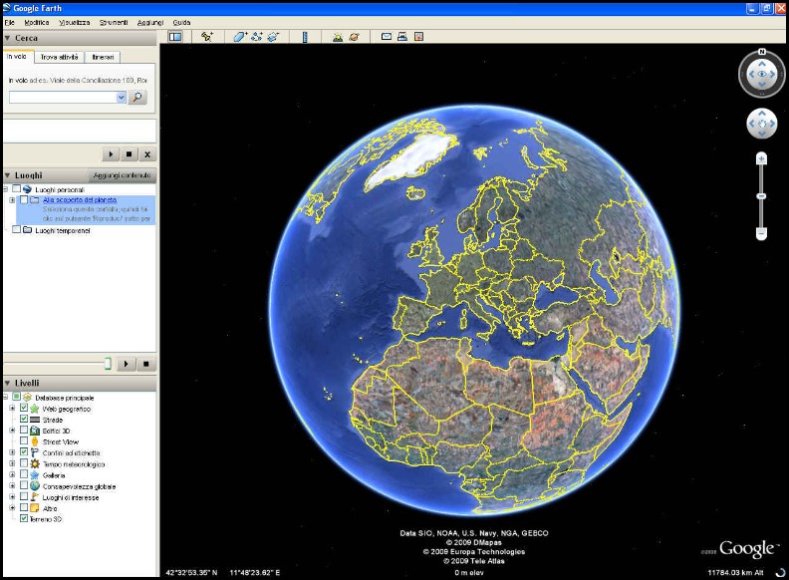The image size is (789, 580).
Task: Open the Modifica menu
Action: coord(36,22)
